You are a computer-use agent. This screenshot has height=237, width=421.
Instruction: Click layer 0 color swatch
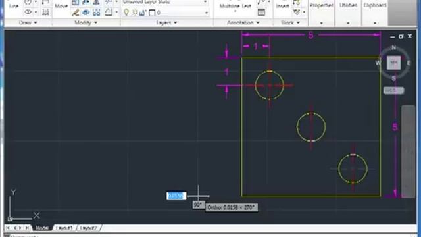pos(152,13)
